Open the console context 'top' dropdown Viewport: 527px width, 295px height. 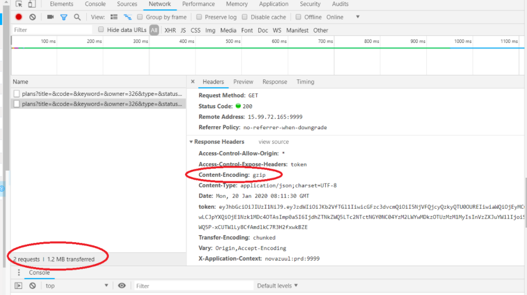pos(77,286)
